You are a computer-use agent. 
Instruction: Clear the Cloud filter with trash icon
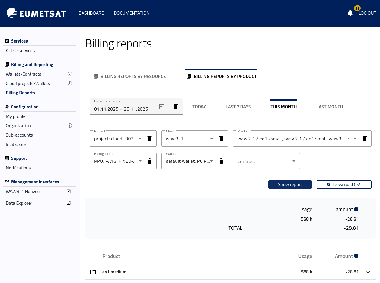221,139
